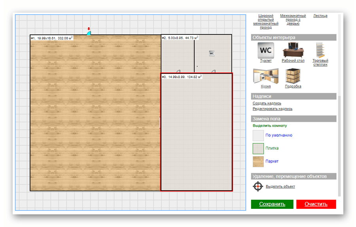Pick the По умолчанию default floor swatch
This screenshot has width=356, height=227.
[258, 135]
